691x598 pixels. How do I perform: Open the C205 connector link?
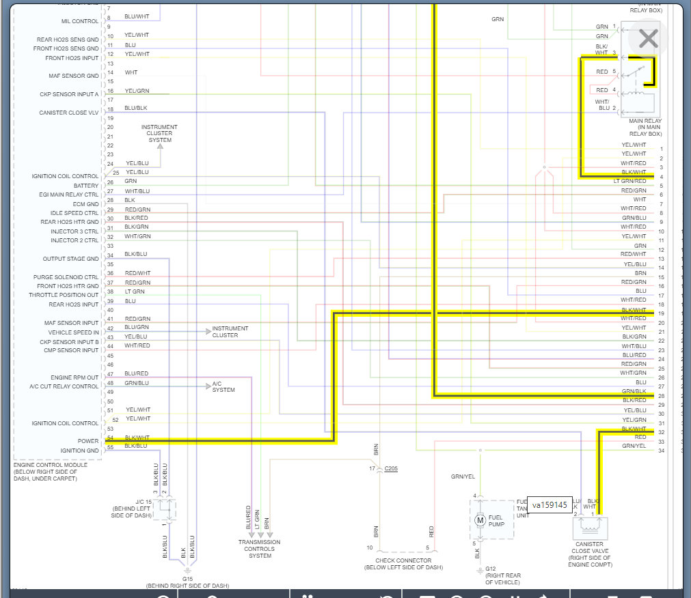tap(391, 468)
